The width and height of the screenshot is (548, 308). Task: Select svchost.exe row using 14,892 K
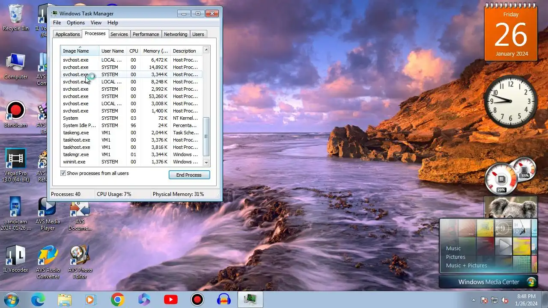[131, 67]
